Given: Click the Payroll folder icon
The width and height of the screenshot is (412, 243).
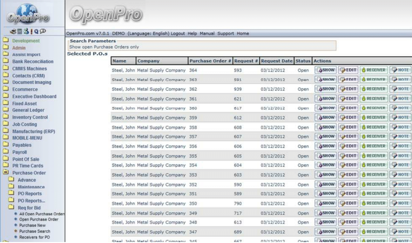Looking at the screenshot, I should tap(5, 152).
